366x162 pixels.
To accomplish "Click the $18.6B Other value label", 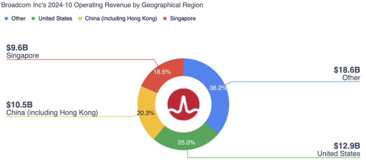I will [x=347, y=70].
